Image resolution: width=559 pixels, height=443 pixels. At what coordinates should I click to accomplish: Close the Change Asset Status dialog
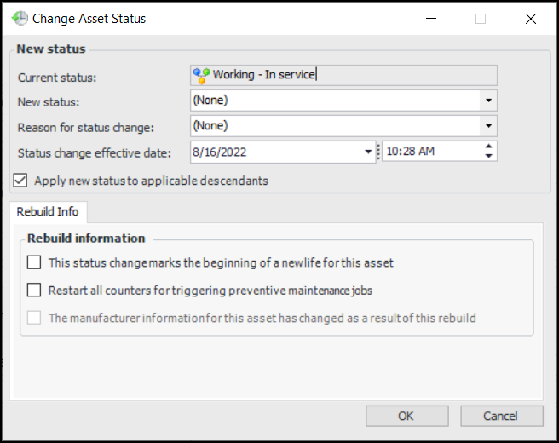(531, 18)
